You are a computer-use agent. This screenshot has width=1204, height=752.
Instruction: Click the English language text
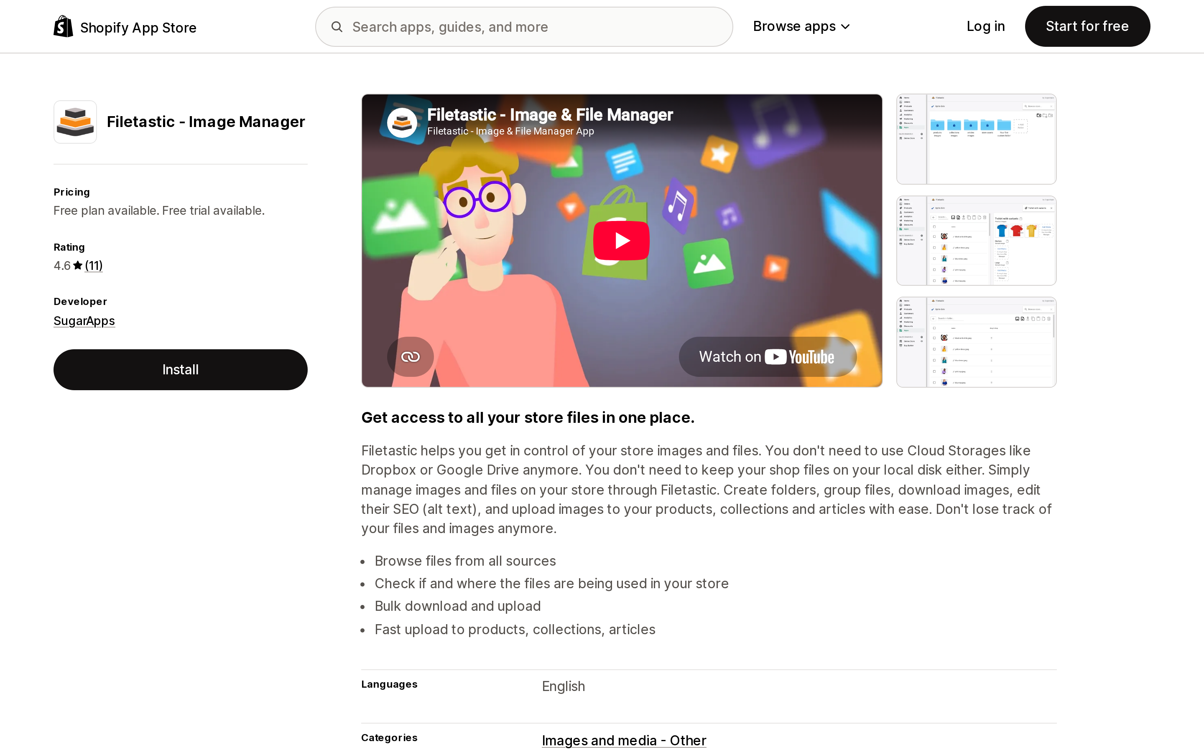pos(563,686)
